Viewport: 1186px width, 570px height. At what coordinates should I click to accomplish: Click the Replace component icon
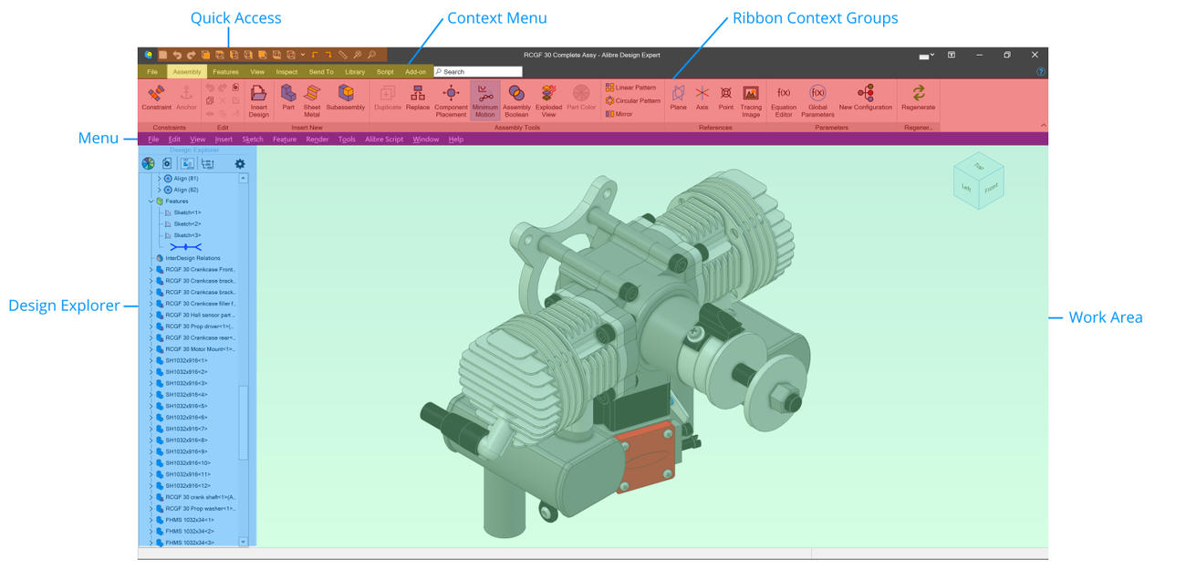point(418,93)
